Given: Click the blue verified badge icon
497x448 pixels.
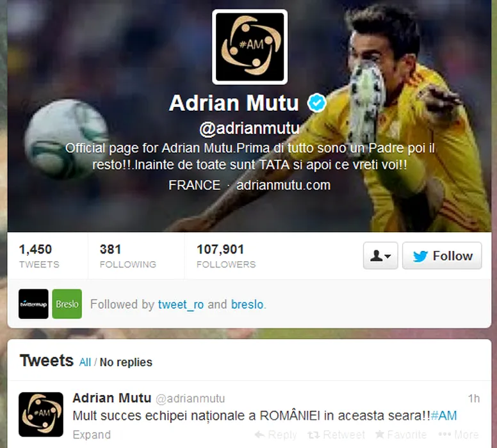Looking at the screenshot, I should (x=316, y=103).
